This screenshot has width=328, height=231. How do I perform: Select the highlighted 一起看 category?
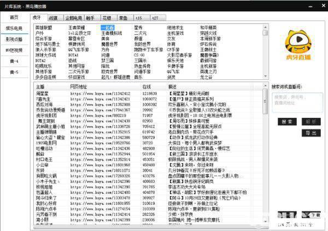(x=108, y=28)
